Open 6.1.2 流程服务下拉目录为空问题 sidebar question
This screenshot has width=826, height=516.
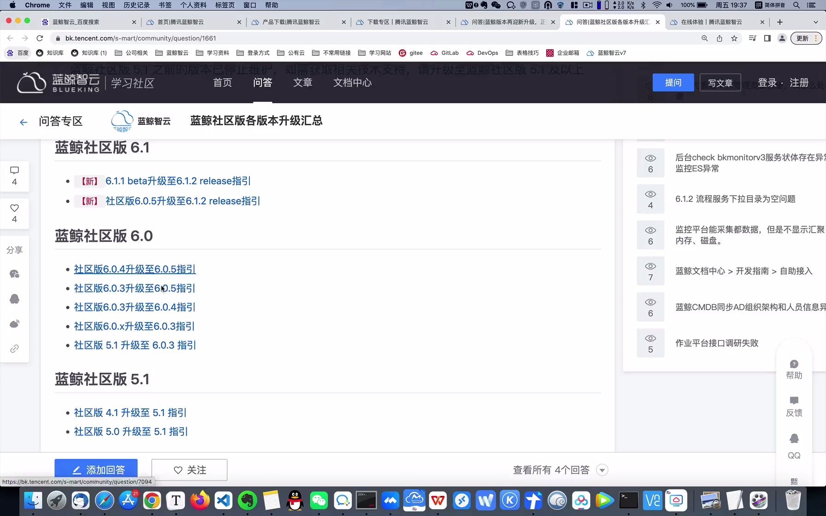735,199
